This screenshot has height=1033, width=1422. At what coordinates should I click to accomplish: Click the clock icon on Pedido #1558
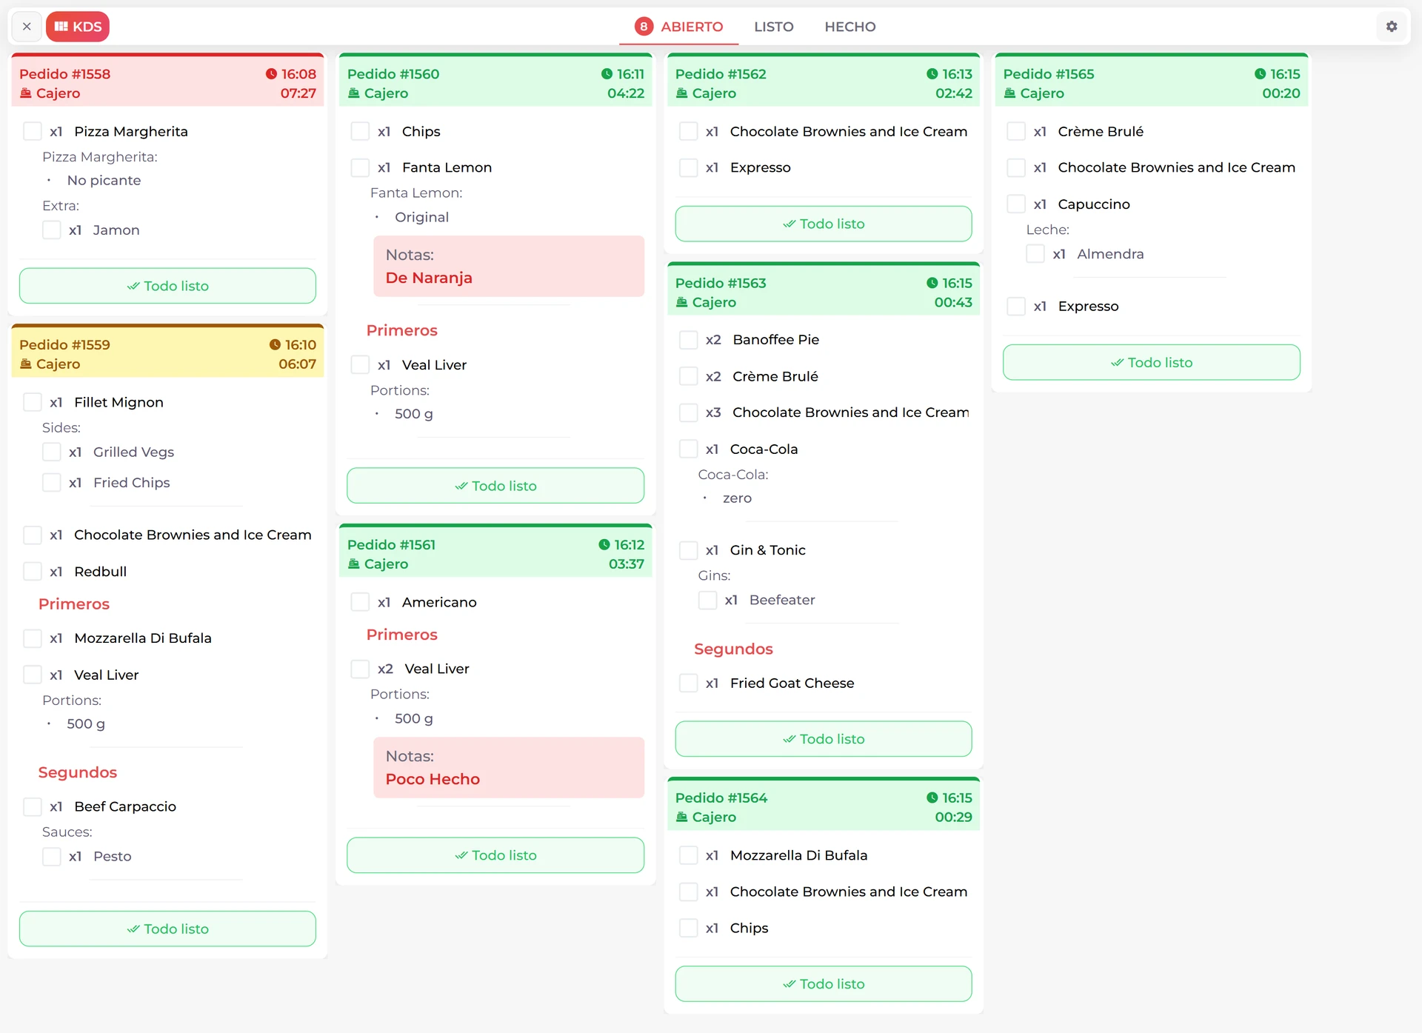(271, 74)
